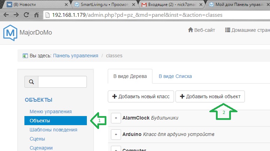
Task: Open Меню управления in sidebar
Action: [51, 112]
